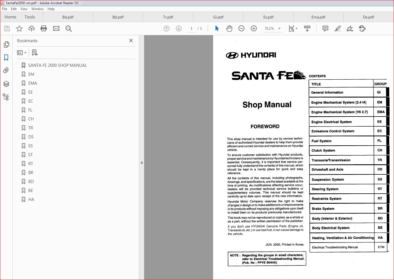Switch to the Tr.pdf tab

coord(168,17)
